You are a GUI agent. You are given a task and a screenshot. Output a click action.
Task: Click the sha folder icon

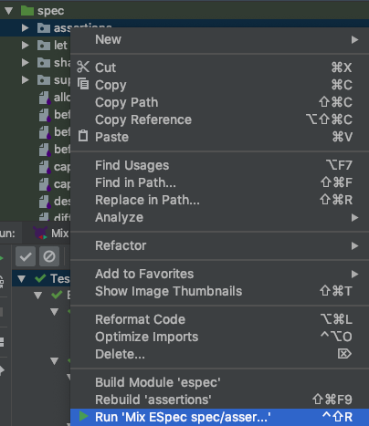(x=44, y=63)
